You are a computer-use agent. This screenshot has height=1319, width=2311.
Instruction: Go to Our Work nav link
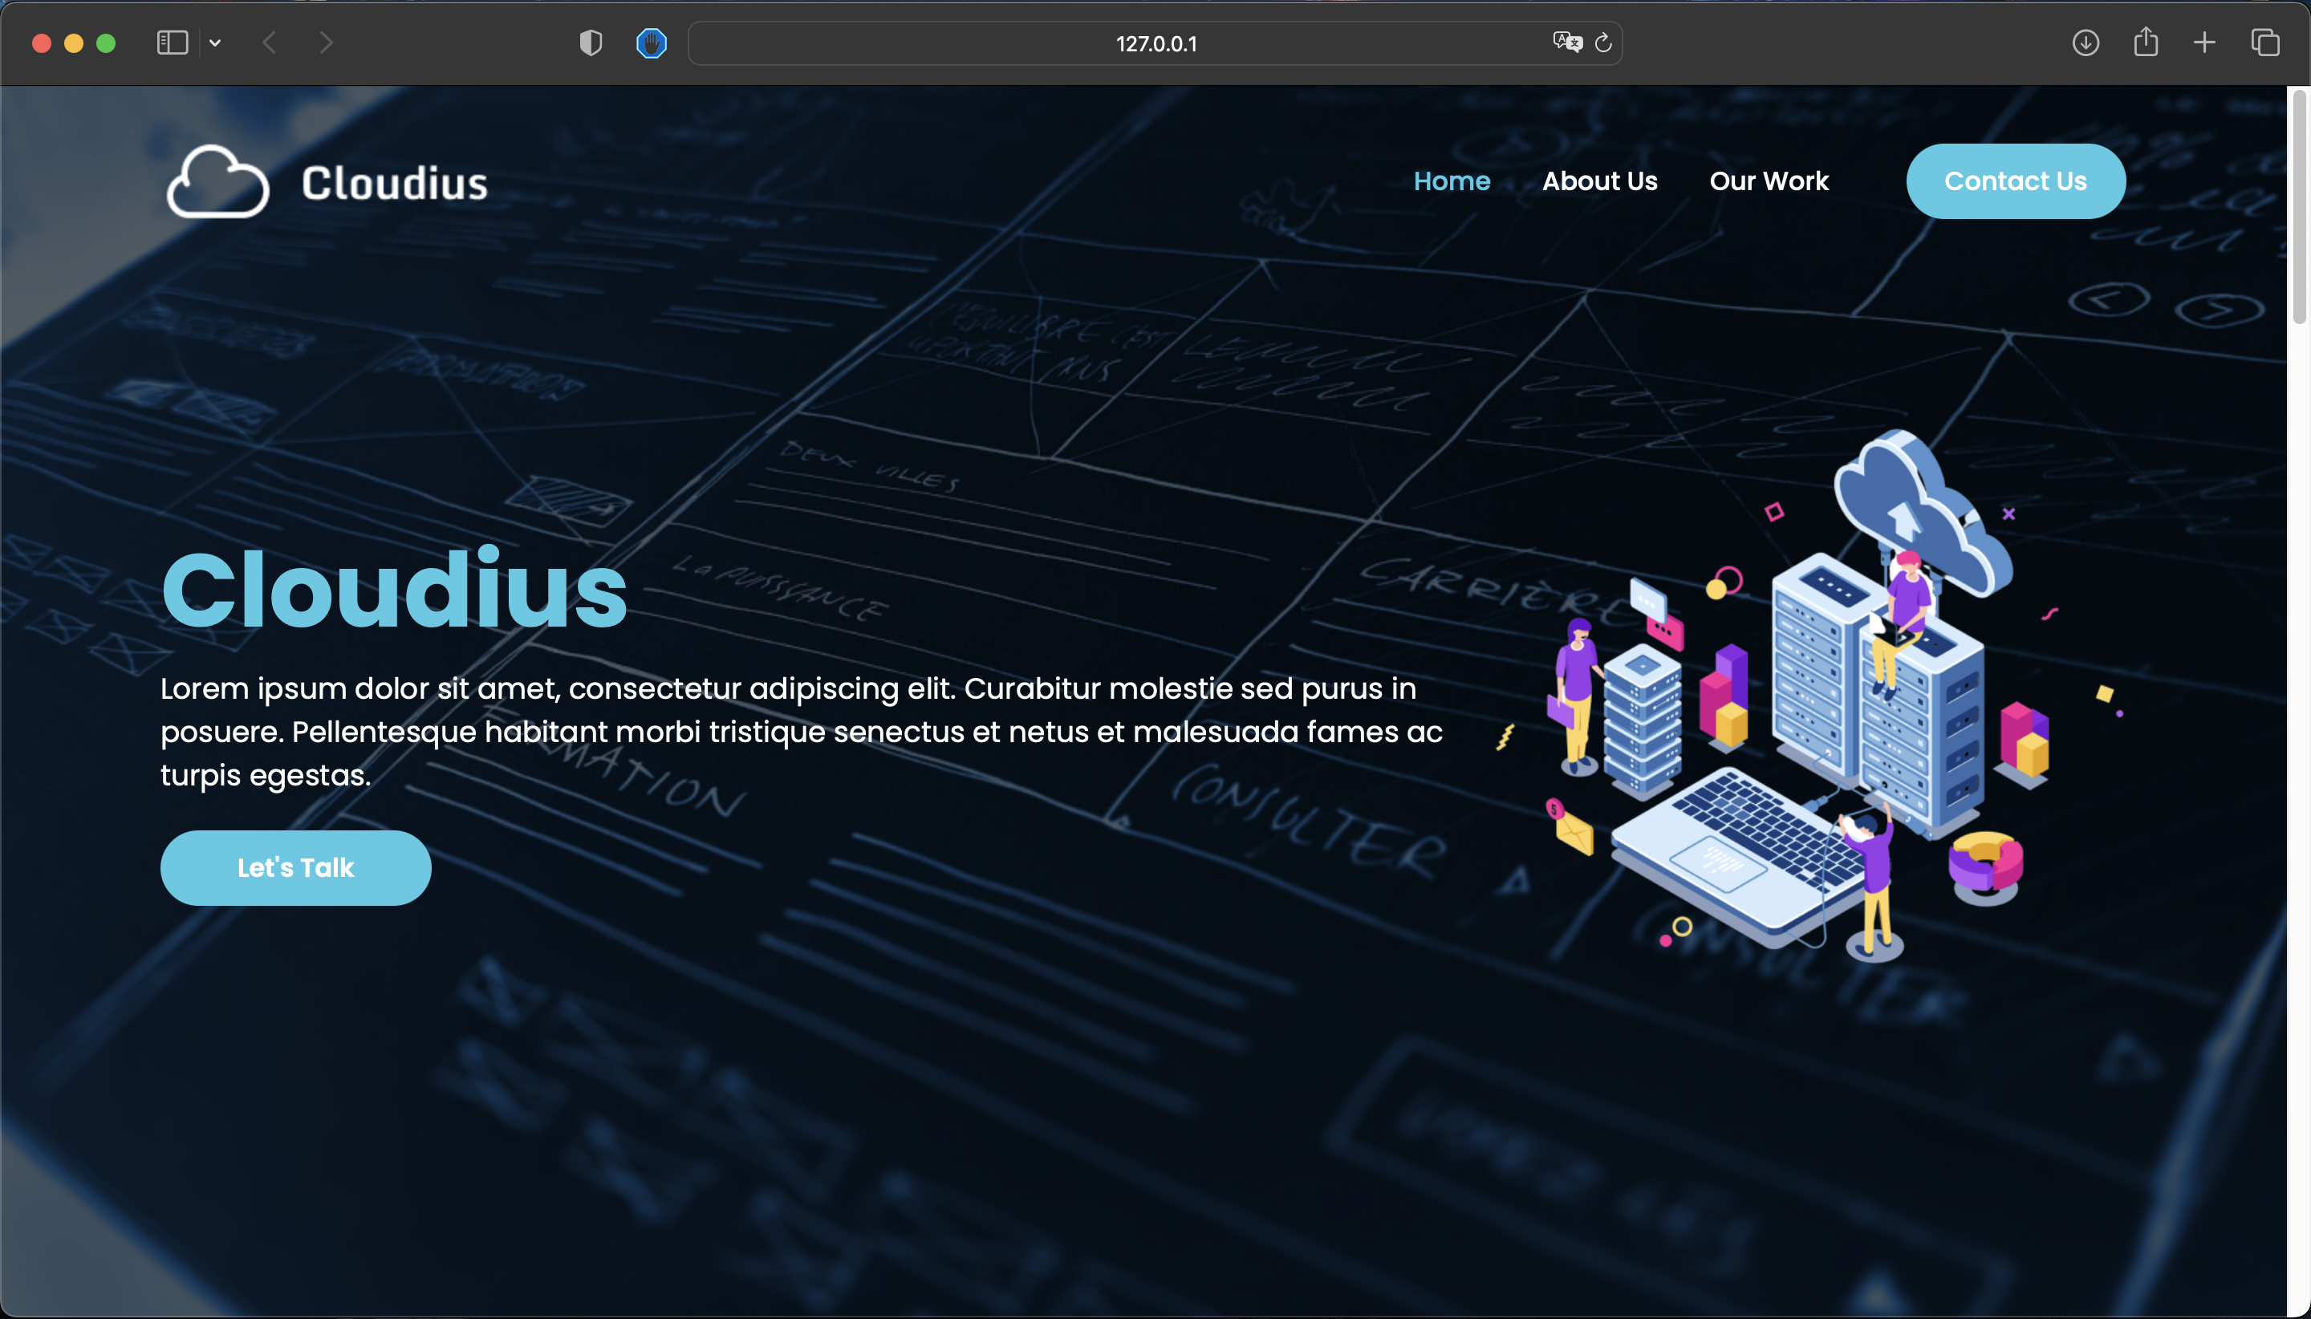(x=1769, y=181)
